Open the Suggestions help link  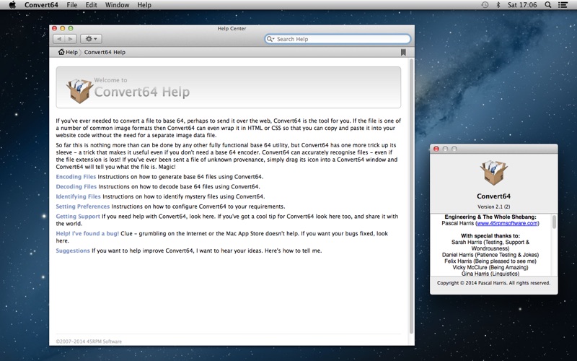[73, 251]
